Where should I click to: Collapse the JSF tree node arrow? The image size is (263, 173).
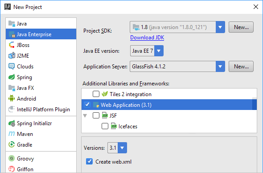[x=85, y=116]
